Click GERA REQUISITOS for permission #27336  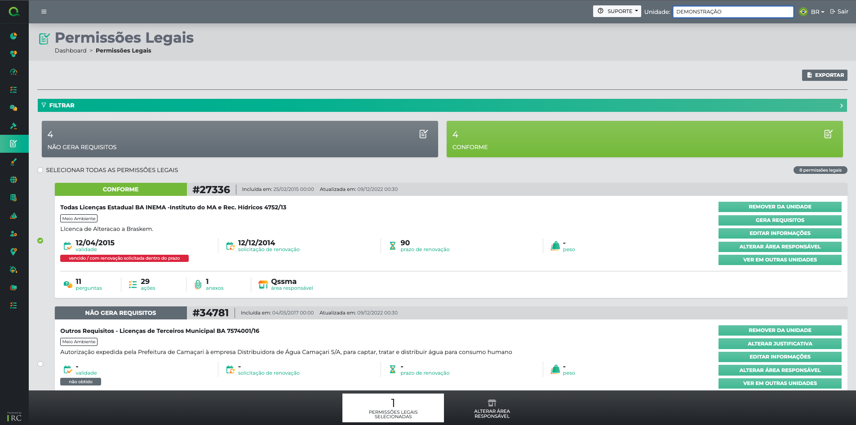[x=780, y=220]
